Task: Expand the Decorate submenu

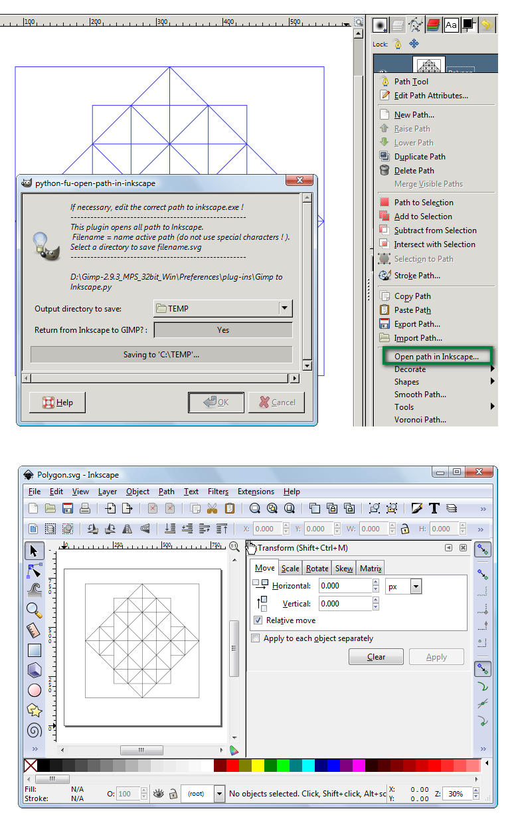Action: 436,369
